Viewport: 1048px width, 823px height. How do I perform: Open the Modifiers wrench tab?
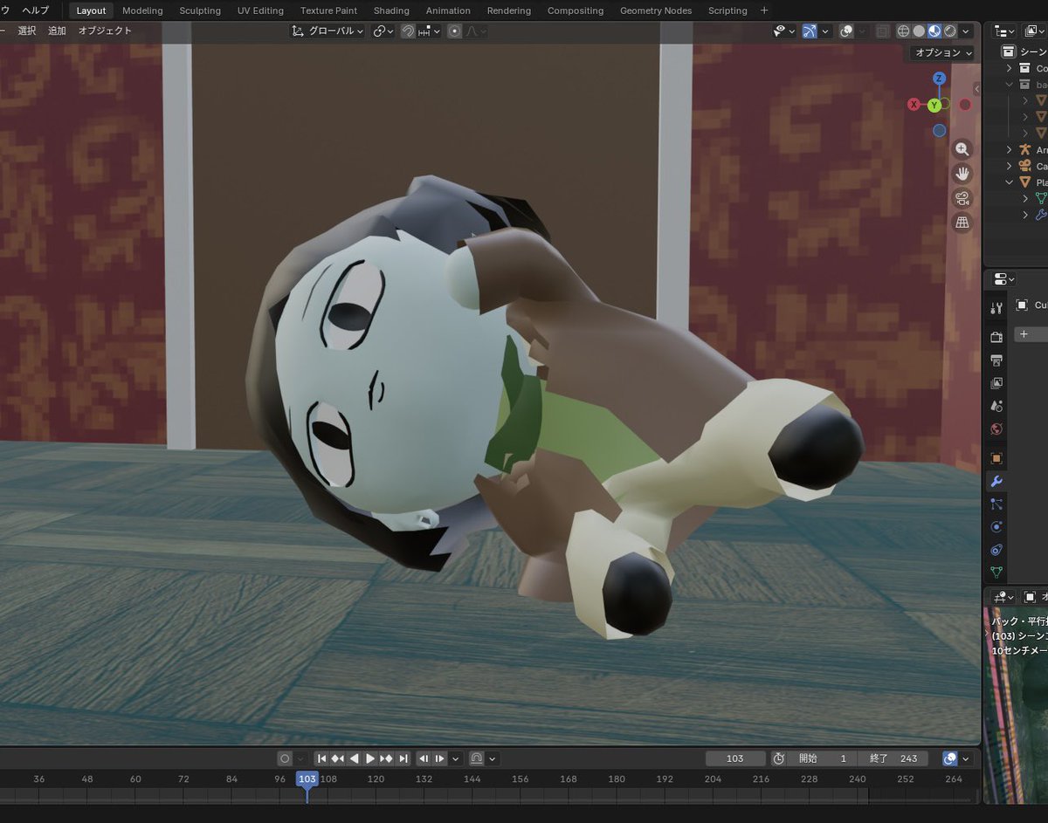click(x=996, y=481)
